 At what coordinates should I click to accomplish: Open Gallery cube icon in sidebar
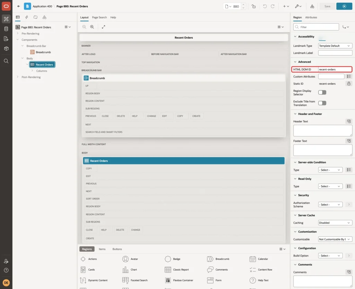6,49
